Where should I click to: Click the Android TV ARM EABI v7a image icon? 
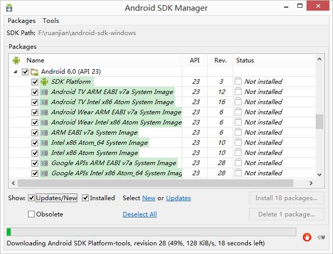(x=44, y=92)
